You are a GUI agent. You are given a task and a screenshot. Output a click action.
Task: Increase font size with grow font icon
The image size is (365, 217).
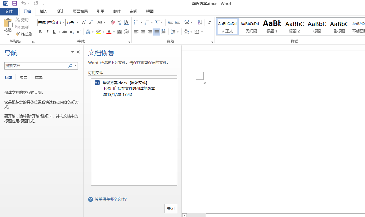click(84, 22)
